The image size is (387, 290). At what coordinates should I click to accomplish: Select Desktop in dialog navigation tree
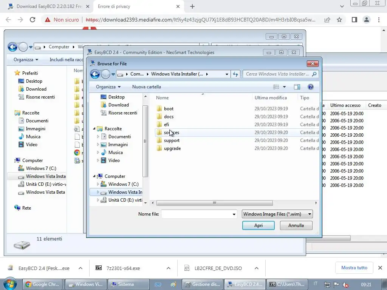coord(116,97)
